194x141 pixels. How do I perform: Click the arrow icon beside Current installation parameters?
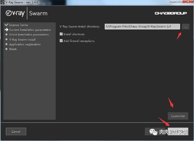pos(6,30)
